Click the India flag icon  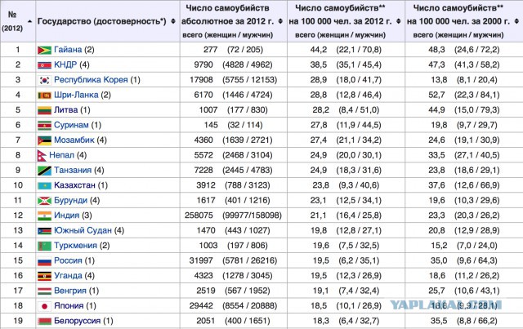point(44,216)
